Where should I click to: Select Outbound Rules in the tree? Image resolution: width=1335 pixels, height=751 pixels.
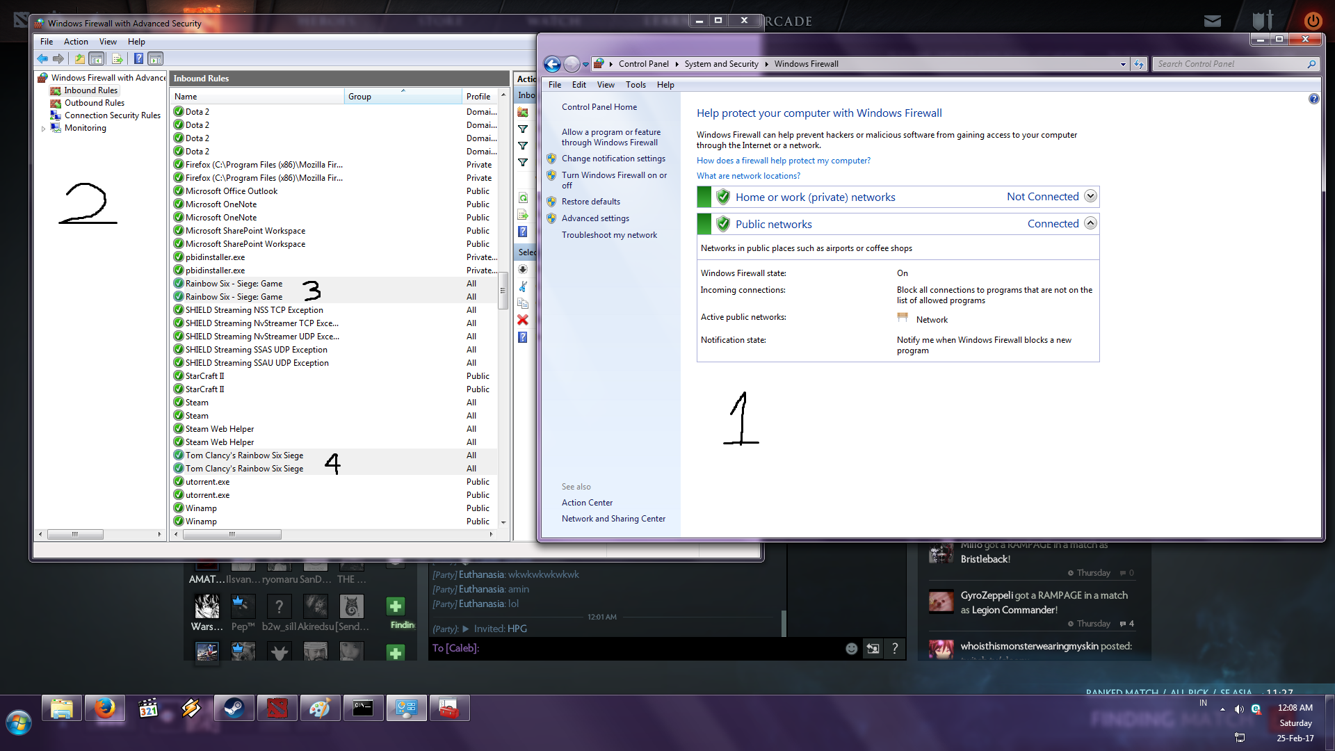coord(94,103)
